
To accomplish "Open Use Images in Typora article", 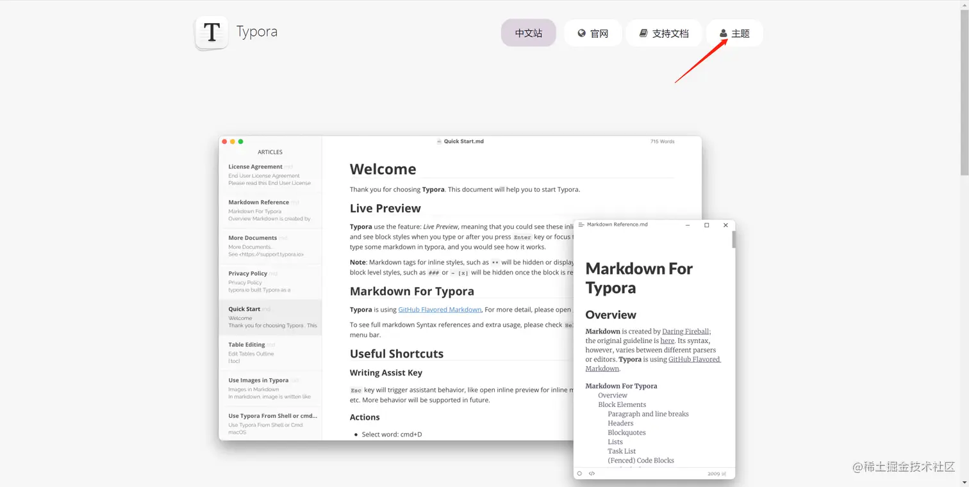I will click(270, 388).
